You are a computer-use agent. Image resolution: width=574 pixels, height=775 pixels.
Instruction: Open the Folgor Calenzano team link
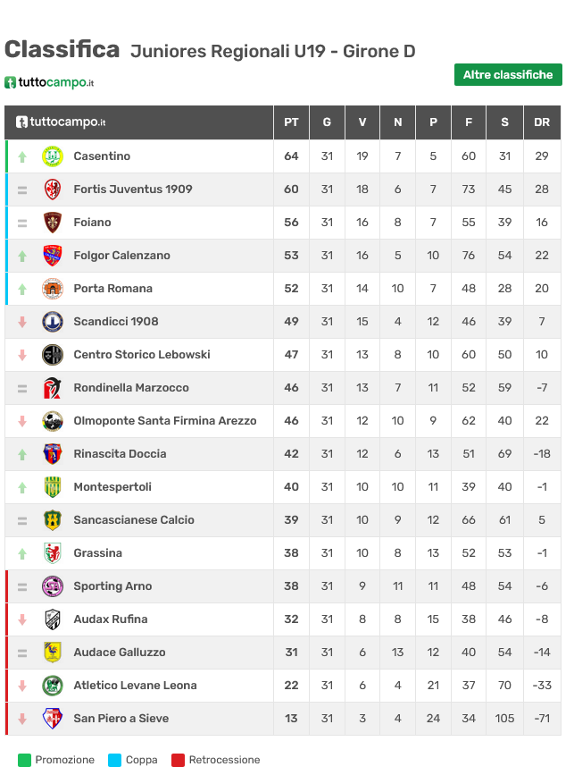point(122,256)
